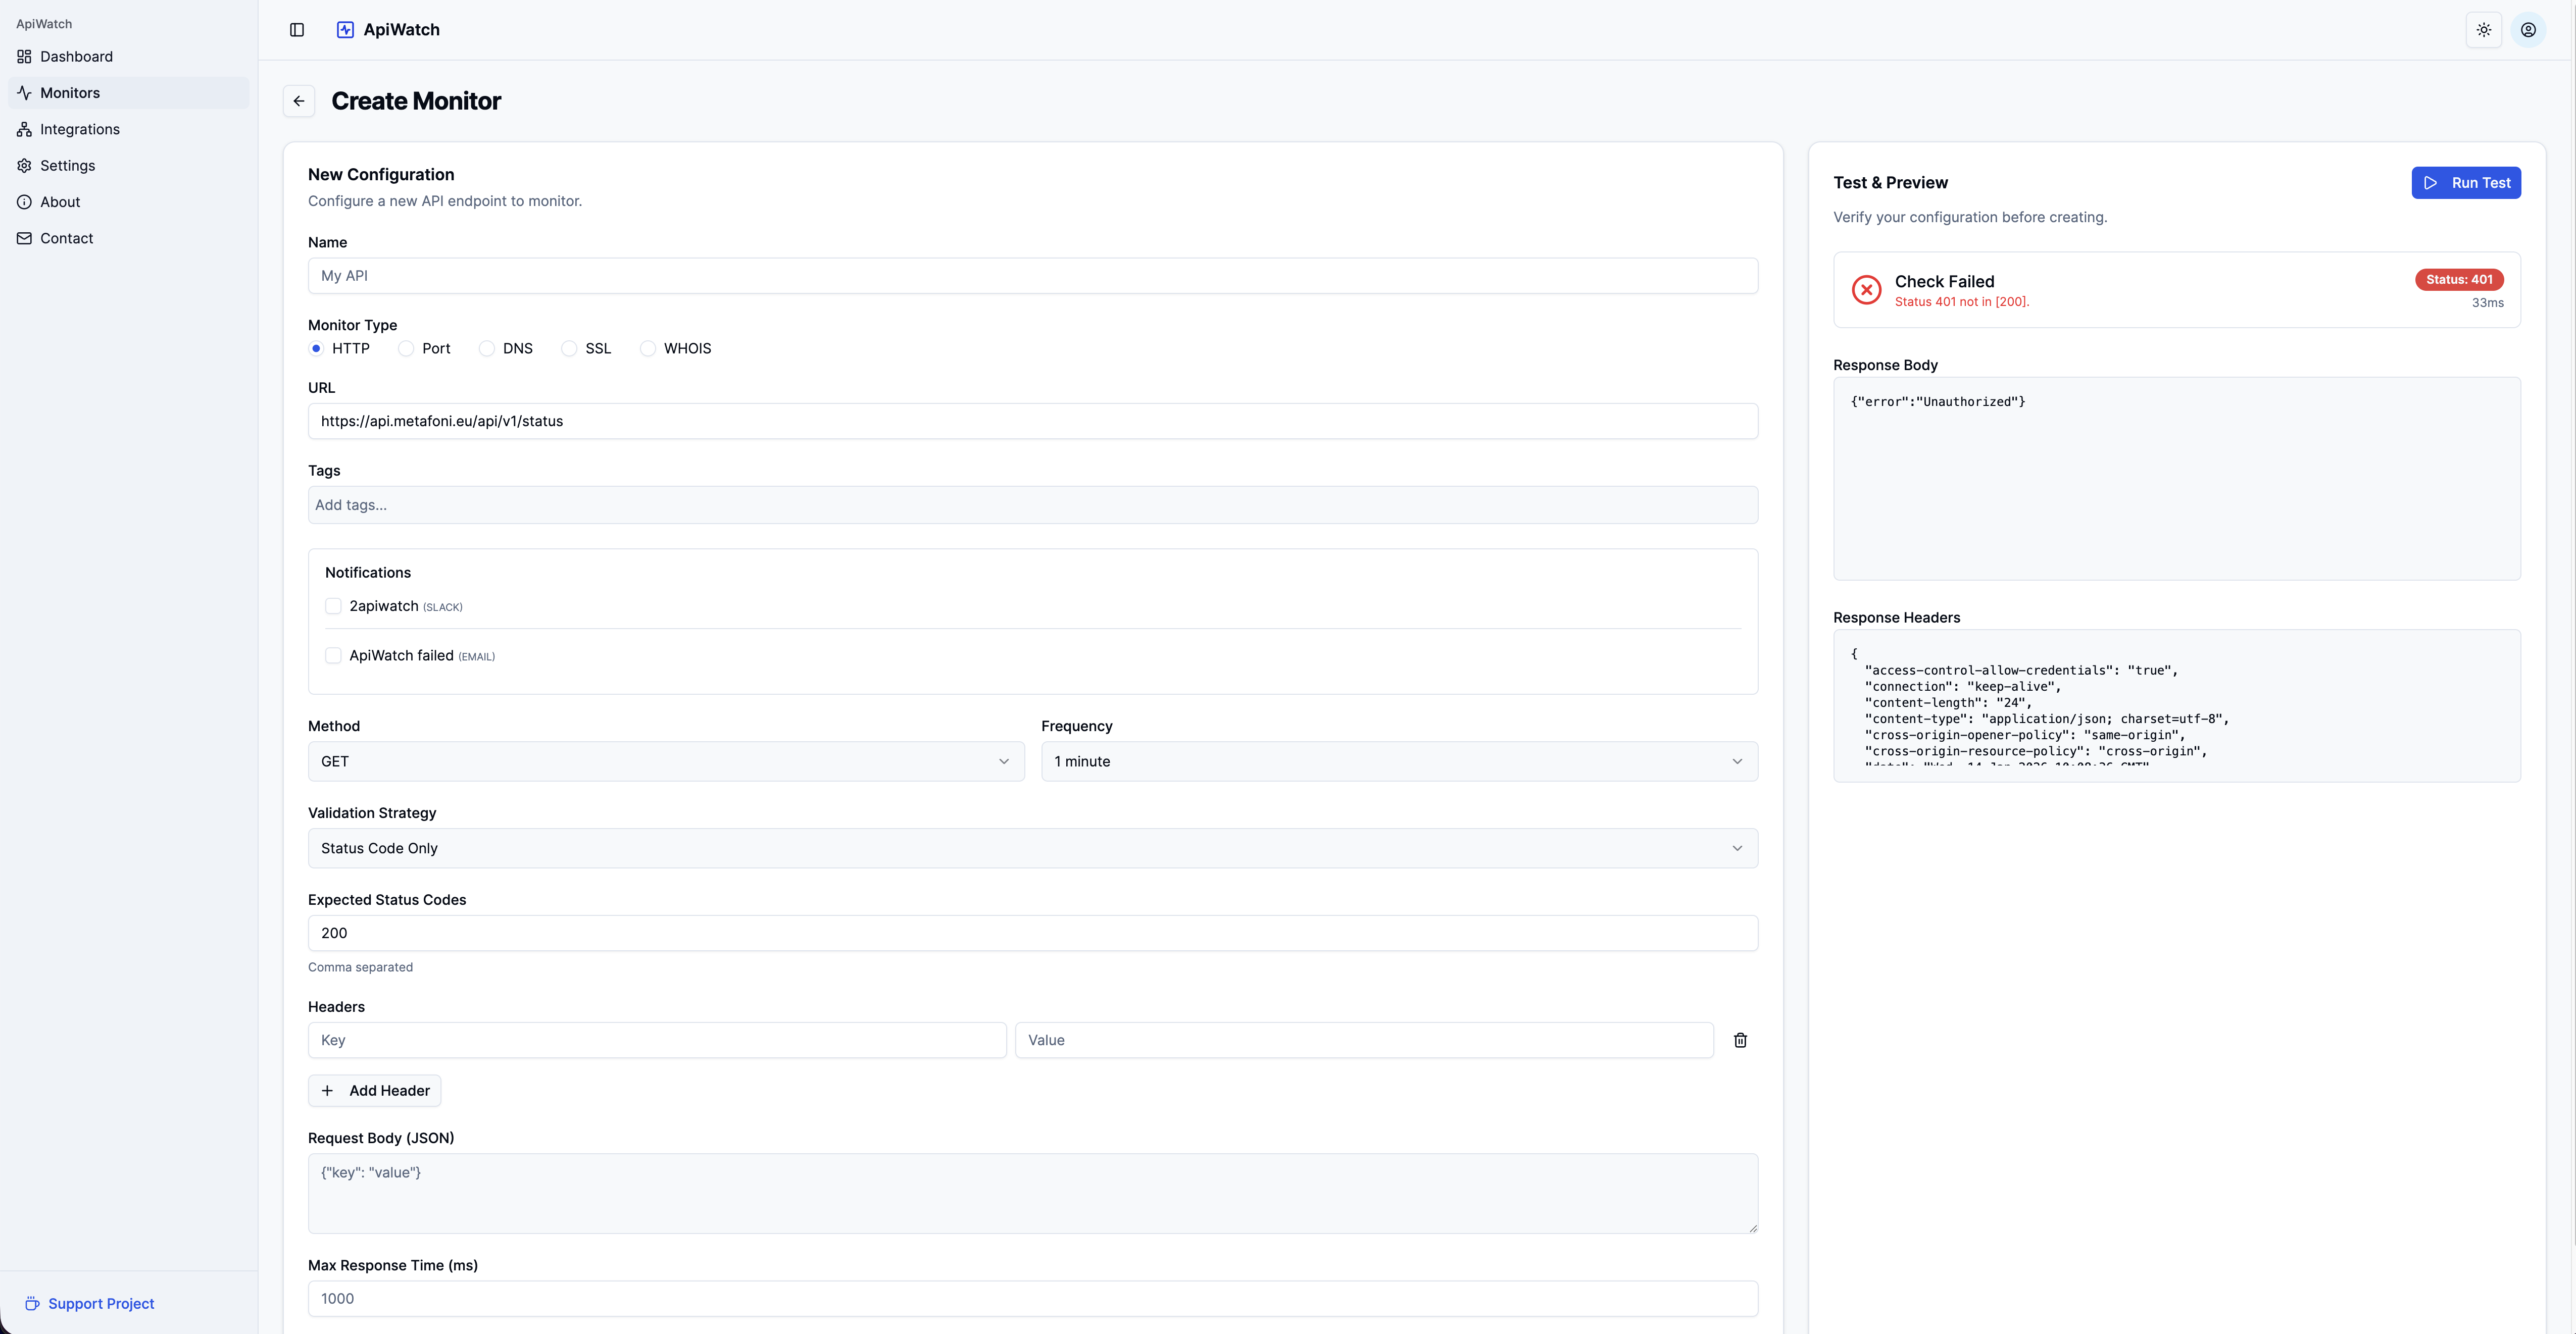Select the Port monitor type
Screen dimensions: 2576x1334
(406, 348)
